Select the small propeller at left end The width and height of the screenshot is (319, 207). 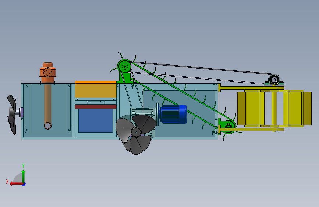[12, 115]
